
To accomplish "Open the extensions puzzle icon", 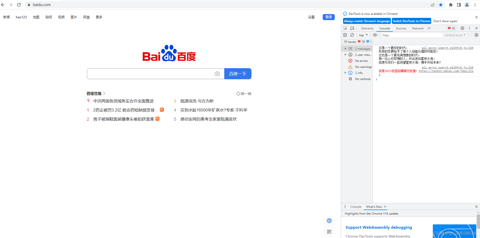I will click(451, 5).
